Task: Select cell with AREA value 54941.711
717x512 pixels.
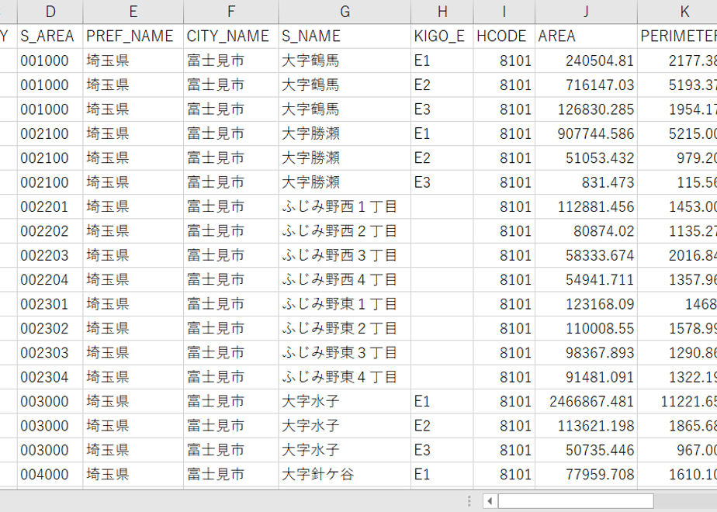Action: (586, 280)
